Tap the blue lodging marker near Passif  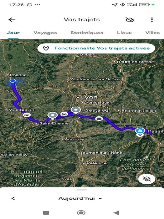coord(140,131)
